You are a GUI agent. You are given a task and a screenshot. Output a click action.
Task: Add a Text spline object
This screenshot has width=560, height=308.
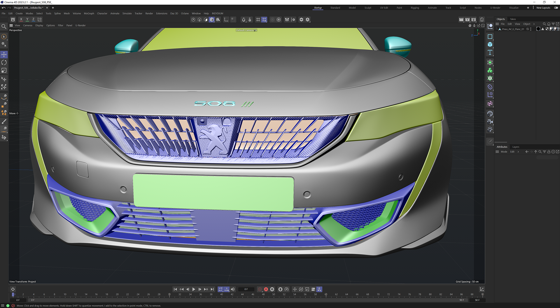point(490,52)
